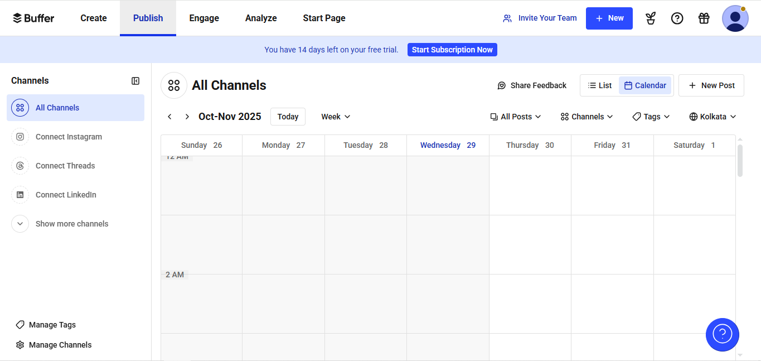Open the Analyze tab
This screenshot has height=361, width=761.
[261, 18]
